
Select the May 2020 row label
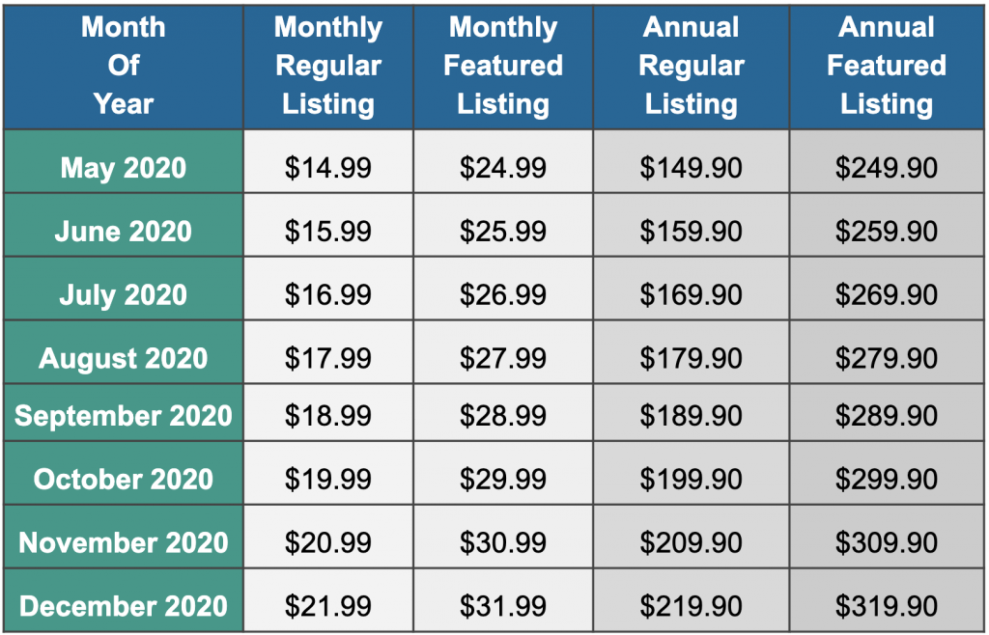click(123, 168)
